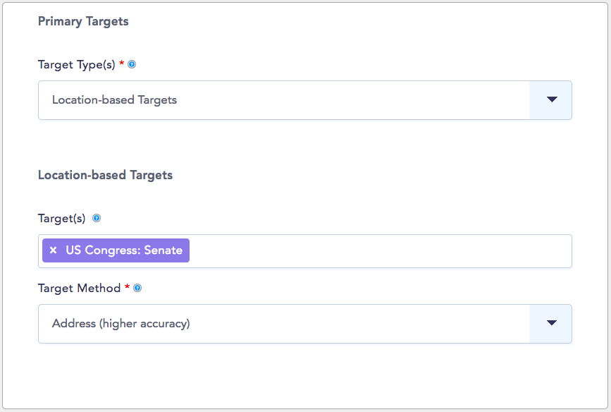Click the help icon beside Target Type(s)
Viewport: 611px width, 412px height.
(x=132, y=64)
